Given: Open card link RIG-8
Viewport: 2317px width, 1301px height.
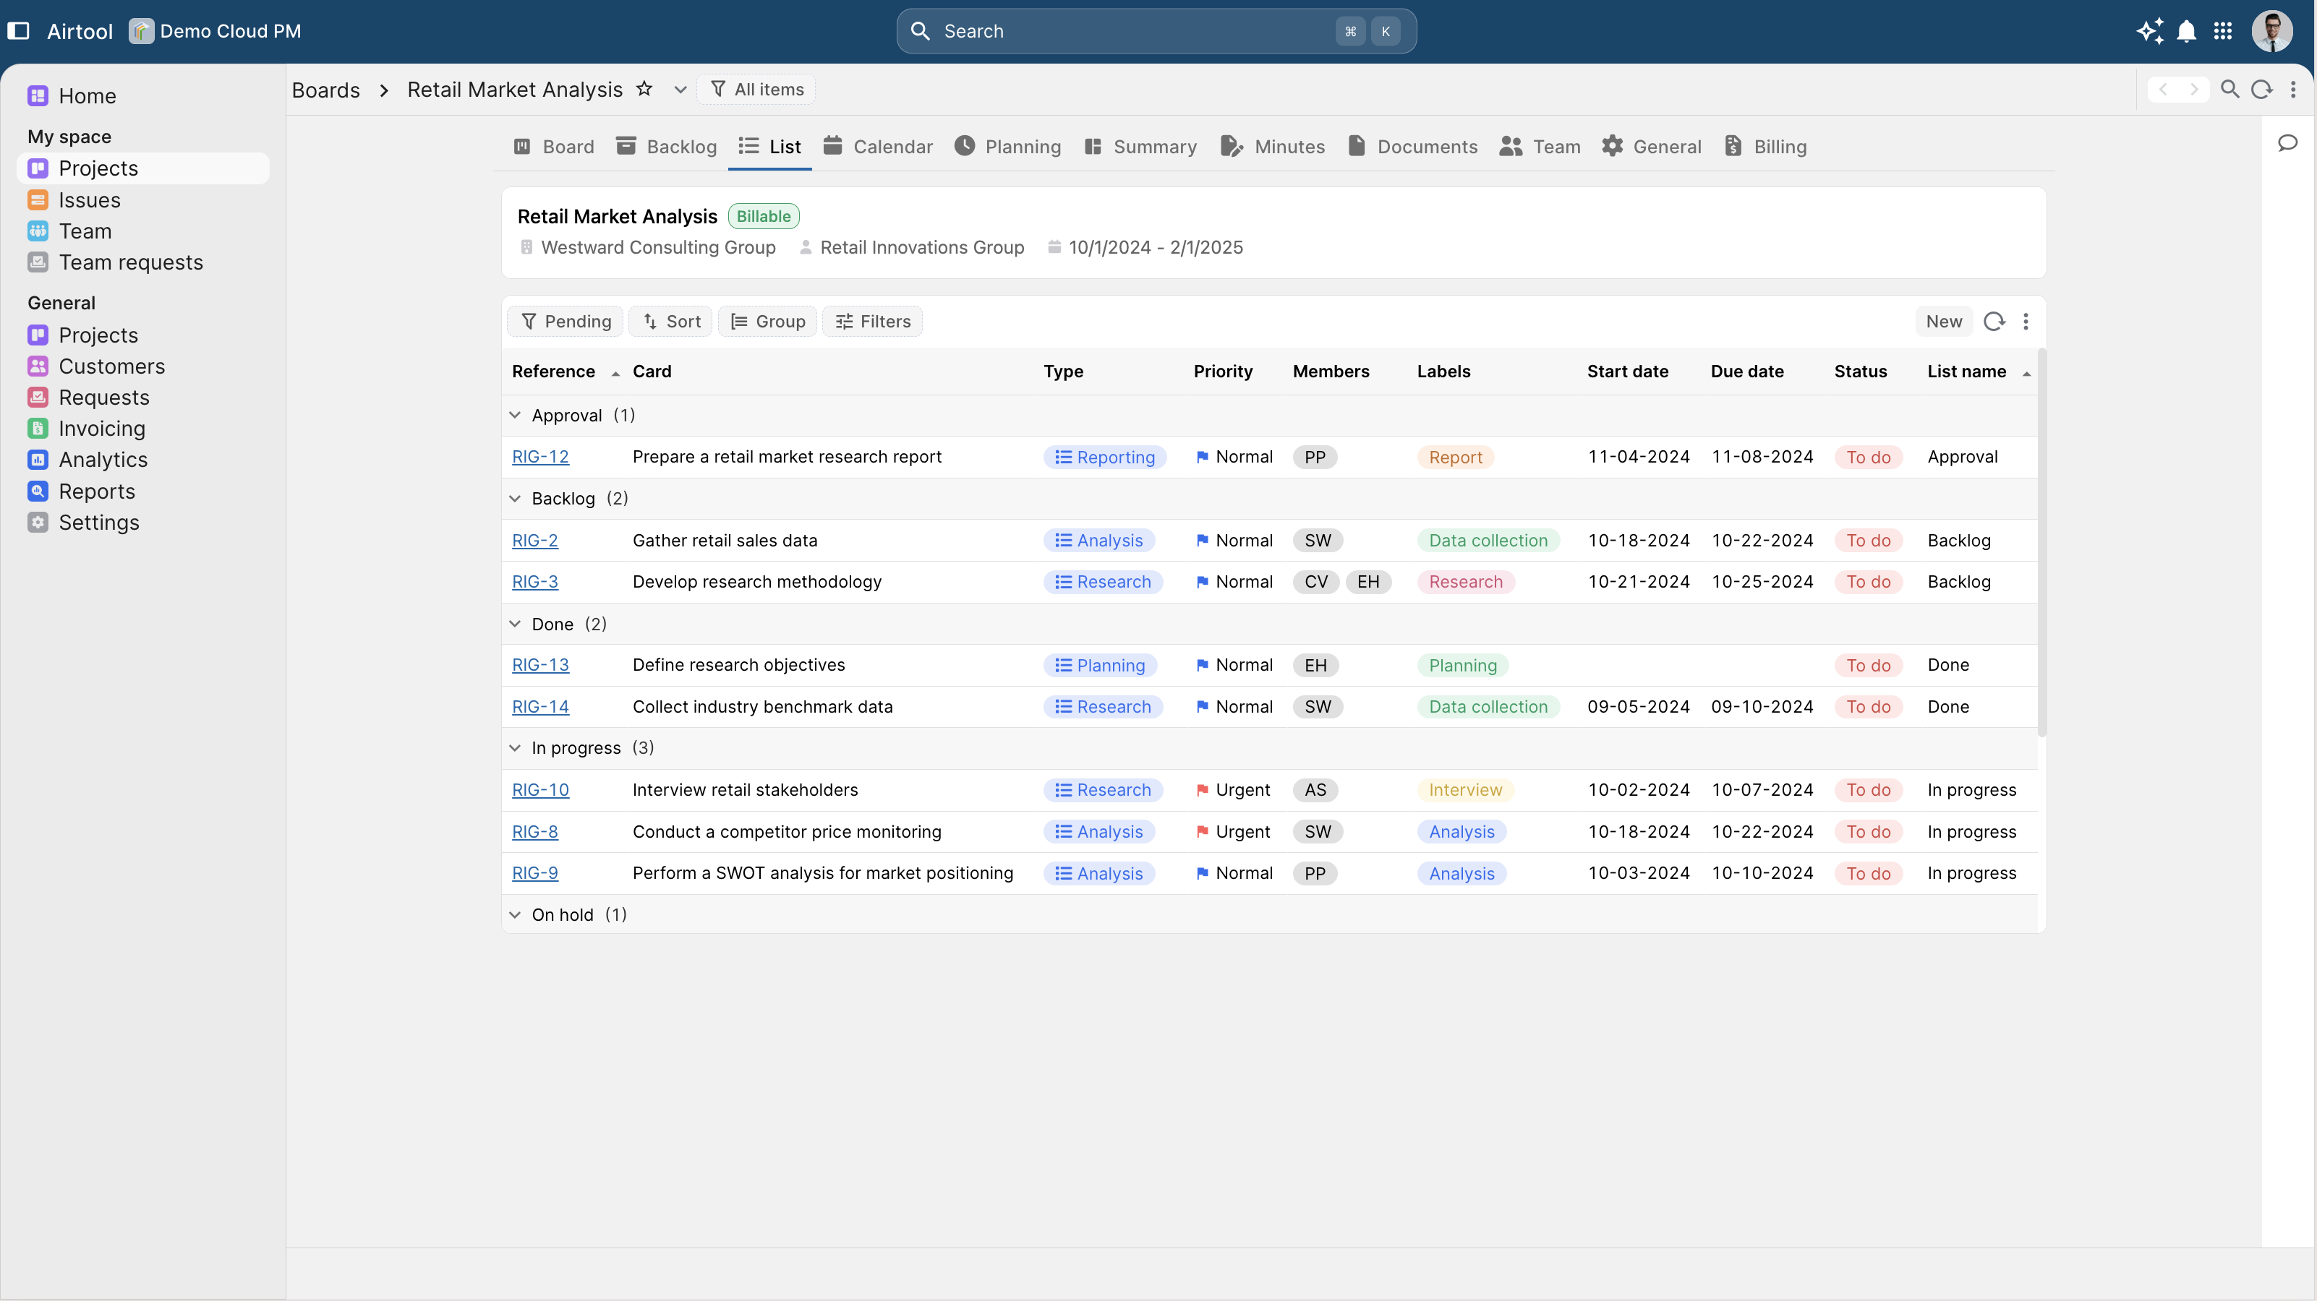Looking at the screenshot, I should click(x=535, y=832).
